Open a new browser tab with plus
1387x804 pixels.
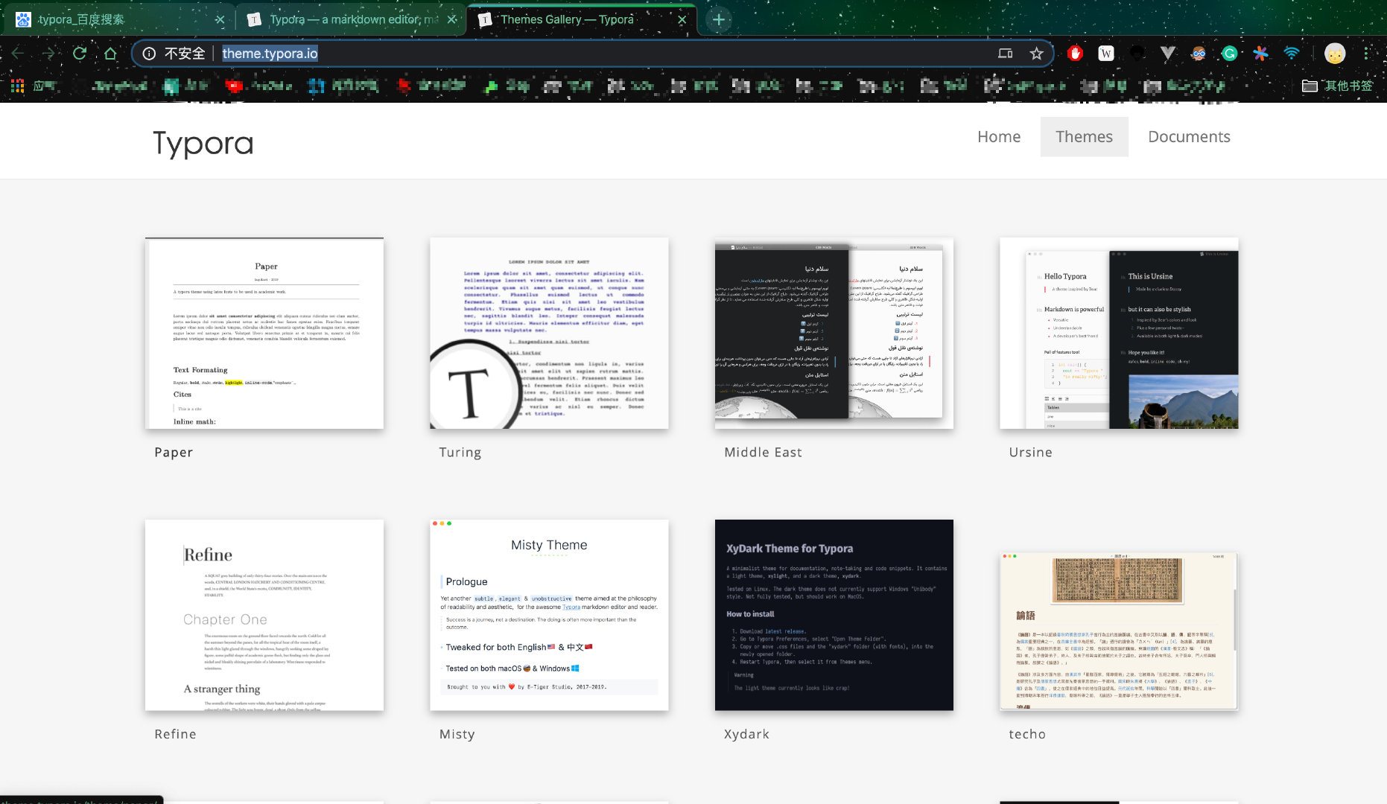(719, 20)
